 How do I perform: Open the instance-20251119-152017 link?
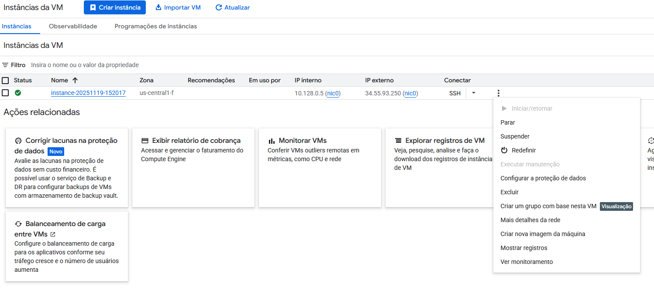pos(88,93)
